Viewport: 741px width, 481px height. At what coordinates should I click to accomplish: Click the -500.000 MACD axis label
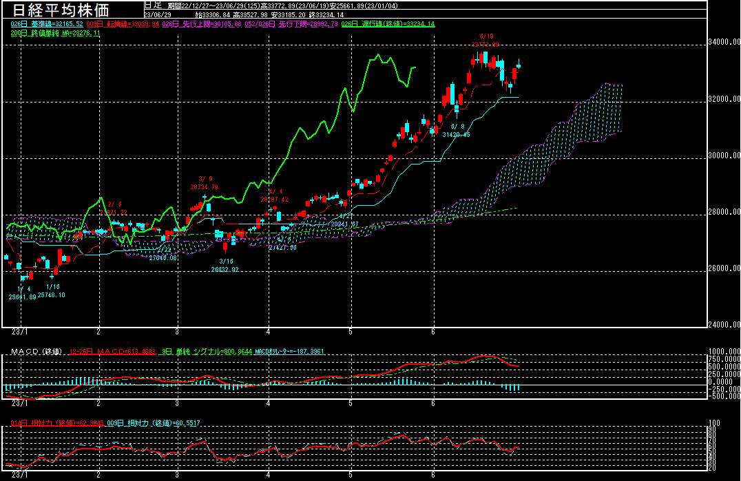724,396
